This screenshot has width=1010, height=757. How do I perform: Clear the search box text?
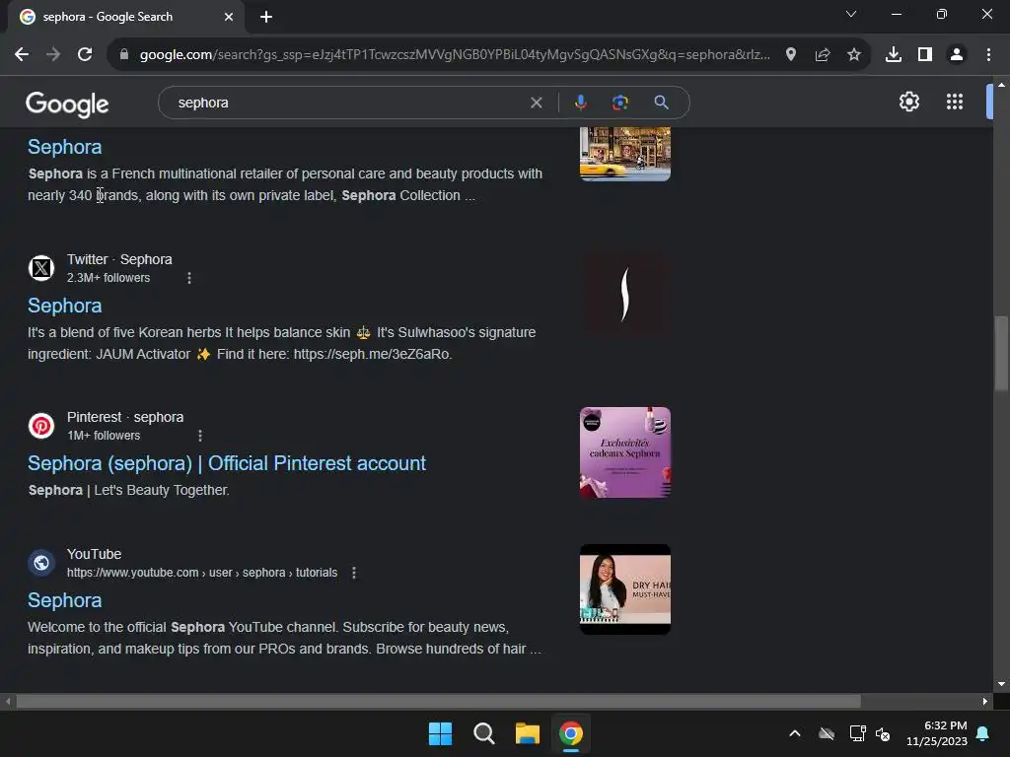coord(536,103)
